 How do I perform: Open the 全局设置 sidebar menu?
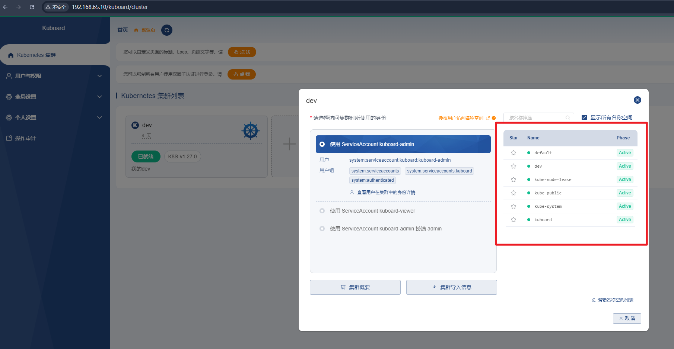tap(55, 97)
